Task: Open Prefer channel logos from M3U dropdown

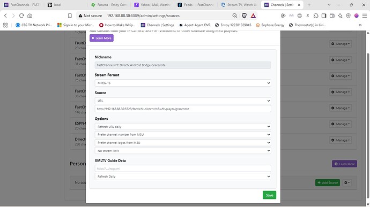Action: pos(183,142)
